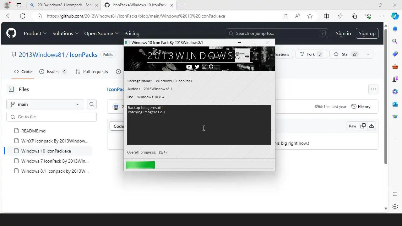This screenshot has width=402, height=226.
Task: Click the browser address bar
Action: (157, 16)
